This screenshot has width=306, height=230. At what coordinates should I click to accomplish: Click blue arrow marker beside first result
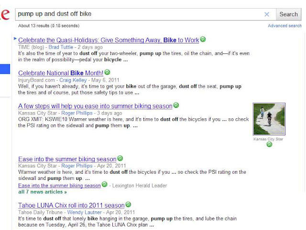click(15, 39)
